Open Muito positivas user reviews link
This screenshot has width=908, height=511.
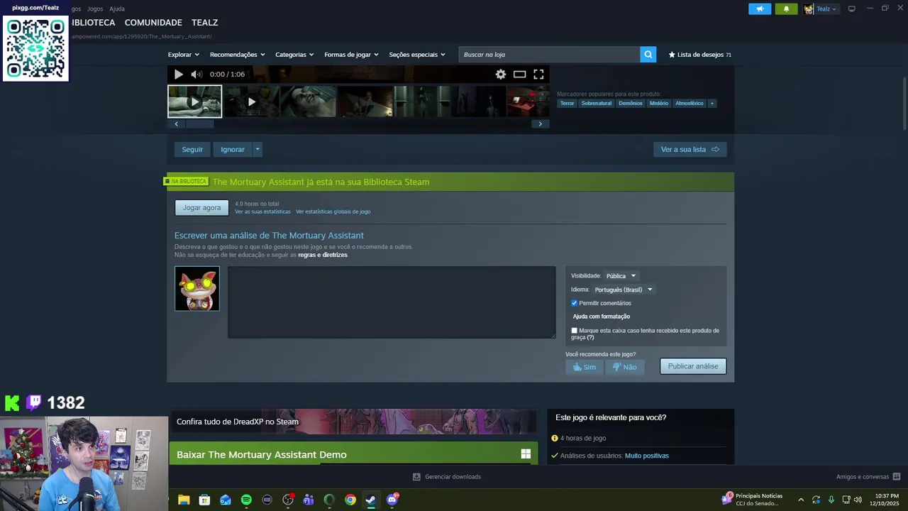point(647,456)
